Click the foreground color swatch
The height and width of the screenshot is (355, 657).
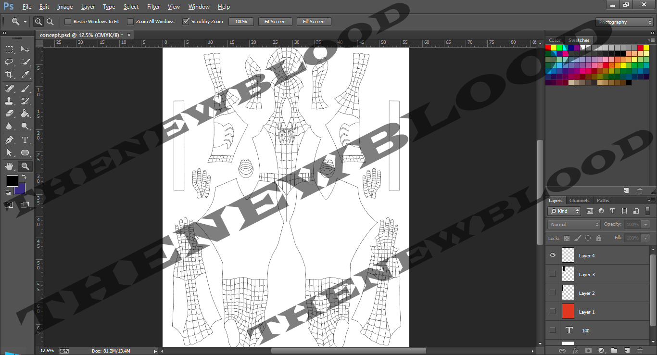point(12,181)
